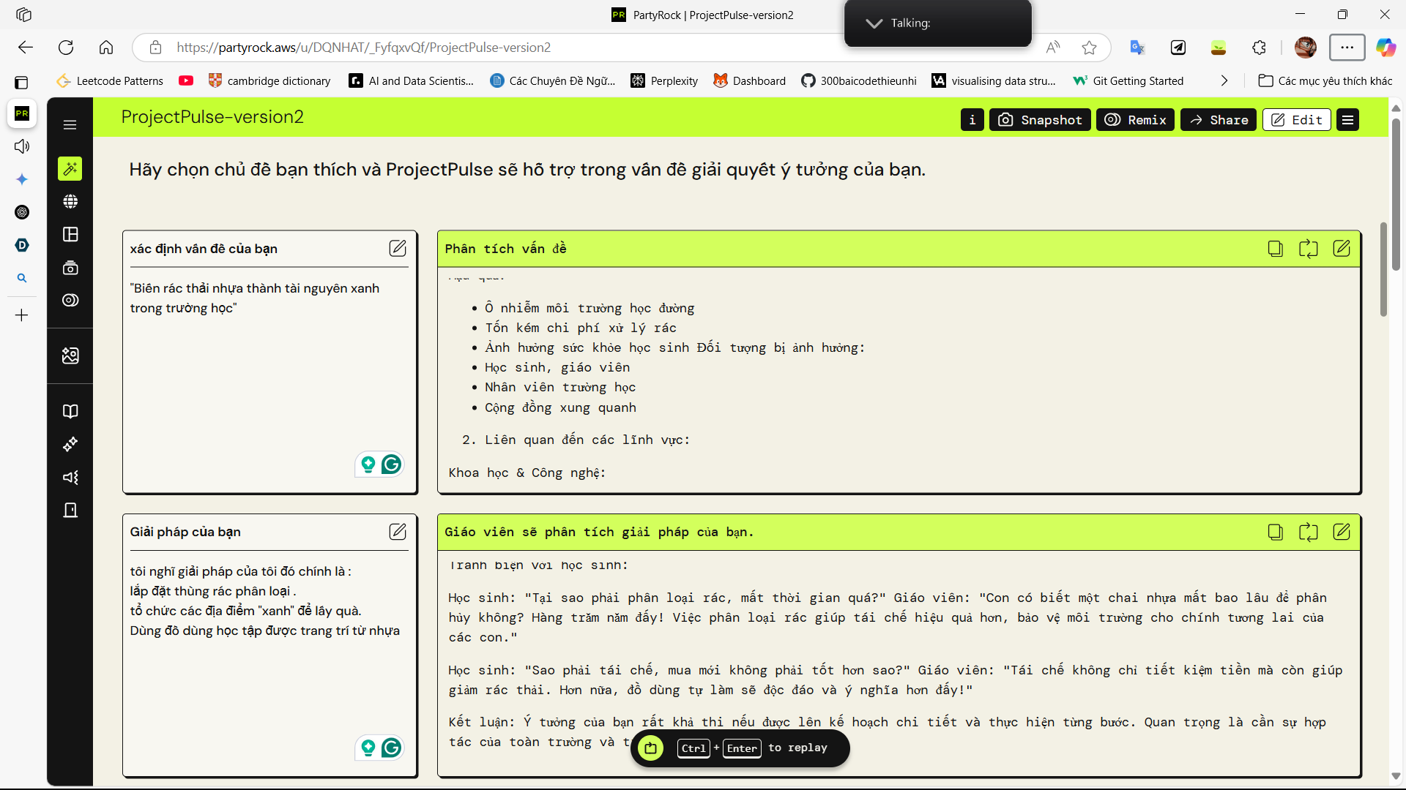The width and height of the screenshot is (1406, 790).
Task: Edit the Giải pháp của bạn widget
Action: pos(398,532)
